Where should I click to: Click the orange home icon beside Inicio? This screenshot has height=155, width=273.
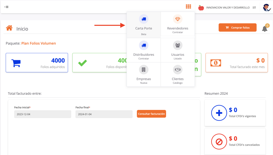tap(9, 28)
